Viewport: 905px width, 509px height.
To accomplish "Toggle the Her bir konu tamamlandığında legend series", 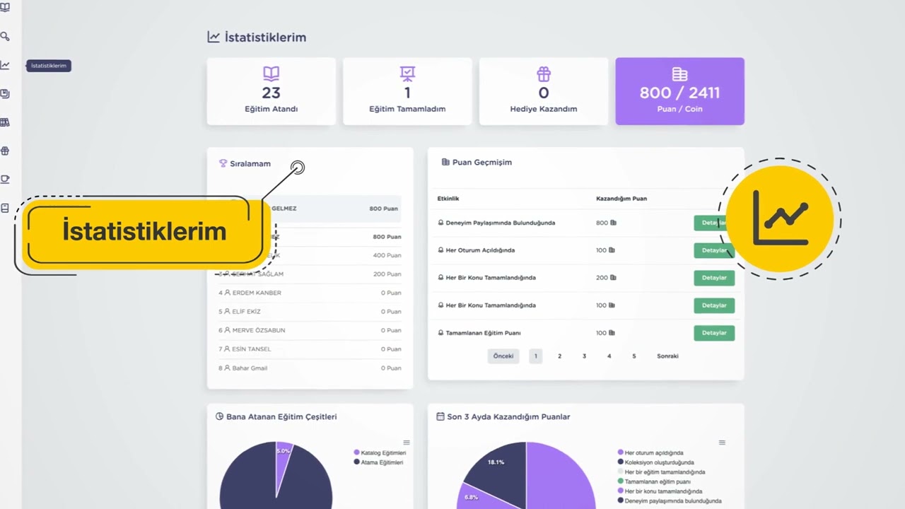I will pos(660,491).
